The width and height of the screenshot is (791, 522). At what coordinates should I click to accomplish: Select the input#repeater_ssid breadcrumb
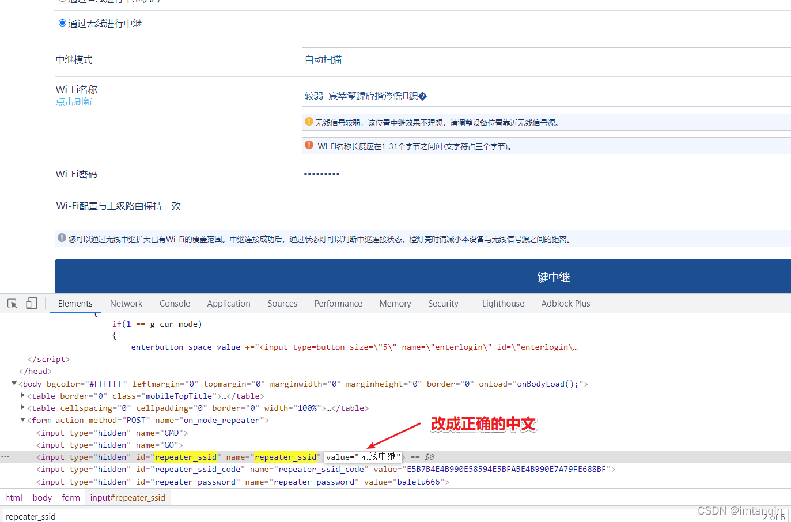[127, 498]
